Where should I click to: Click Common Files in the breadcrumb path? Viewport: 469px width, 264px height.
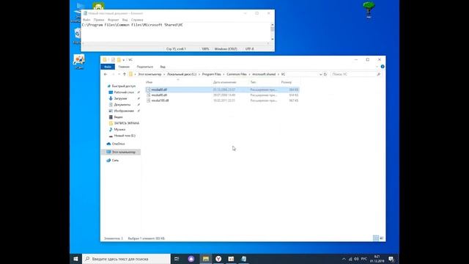(237, 74)
